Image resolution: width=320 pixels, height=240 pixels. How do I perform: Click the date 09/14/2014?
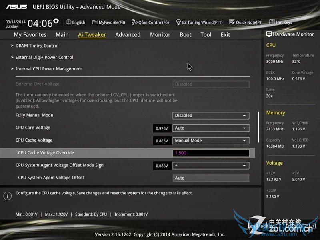[x=16, y=22]
